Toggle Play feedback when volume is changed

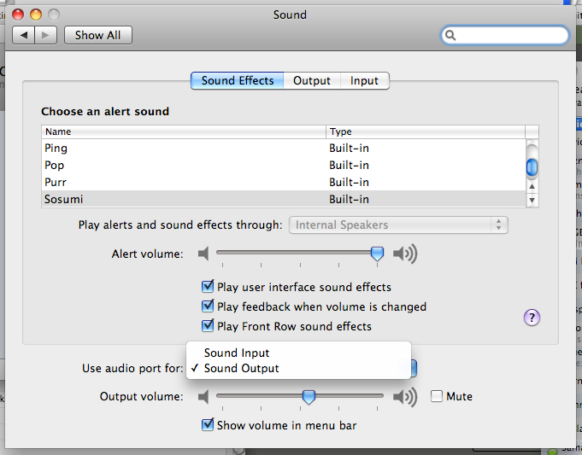coord(208,306)
